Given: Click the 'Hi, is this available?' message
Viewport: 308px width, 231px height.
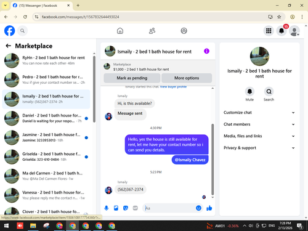Looking at the screenshot, I should (135, 103).
